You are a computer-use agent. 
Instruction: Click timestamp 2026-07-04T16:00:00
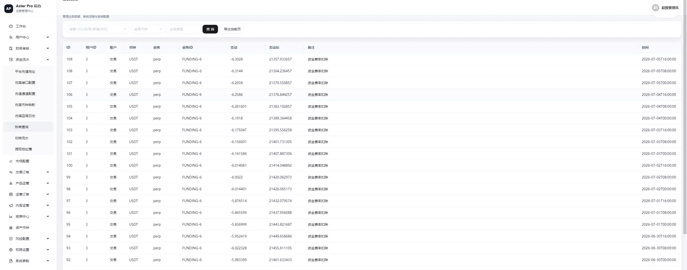[659, 95]
